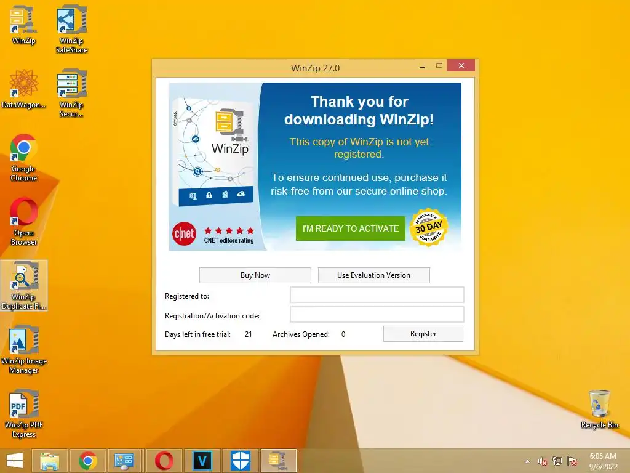The height and width of the screenshot is (473, 630).
Task: Select WinZip Image Manager desktop icon
Action: 24,349
